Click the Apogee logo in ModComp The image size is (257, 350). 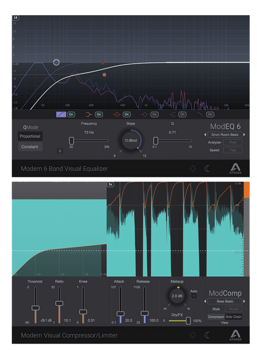[236, 335]
